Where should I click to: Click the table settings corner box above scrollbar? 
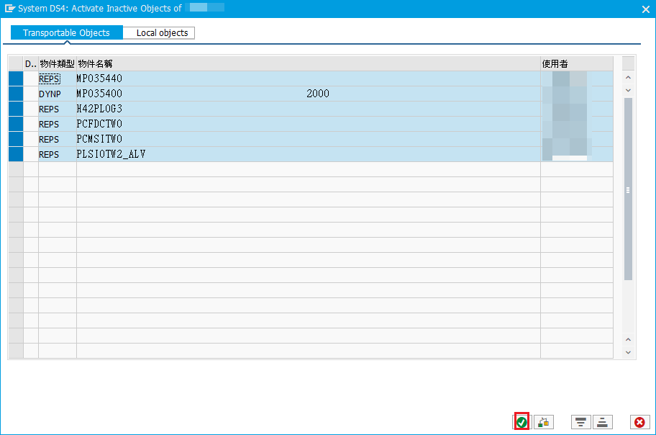click(x=628, y=63)
